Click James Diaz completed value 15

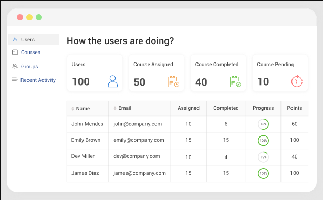pyautogui.click(x=226, y=173)
